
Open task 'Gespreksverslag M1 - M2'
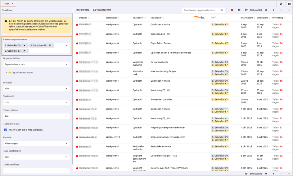pyautogui.click(x=164, y=156)
